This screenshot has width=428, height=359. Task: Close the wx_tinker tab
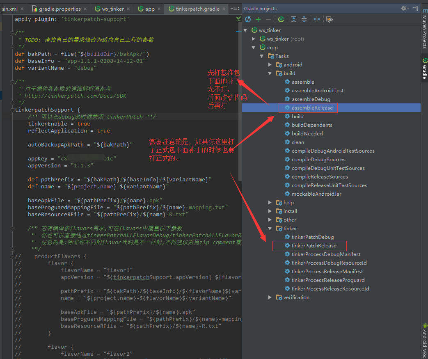click(x=128, y=9)
